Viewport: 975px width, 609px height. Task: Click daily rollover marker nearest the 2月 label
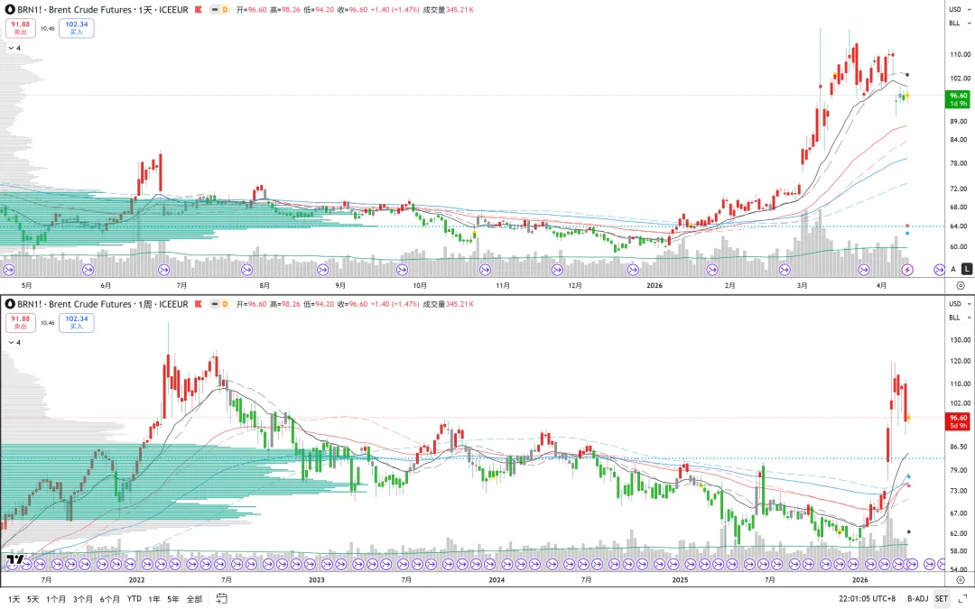712,270
